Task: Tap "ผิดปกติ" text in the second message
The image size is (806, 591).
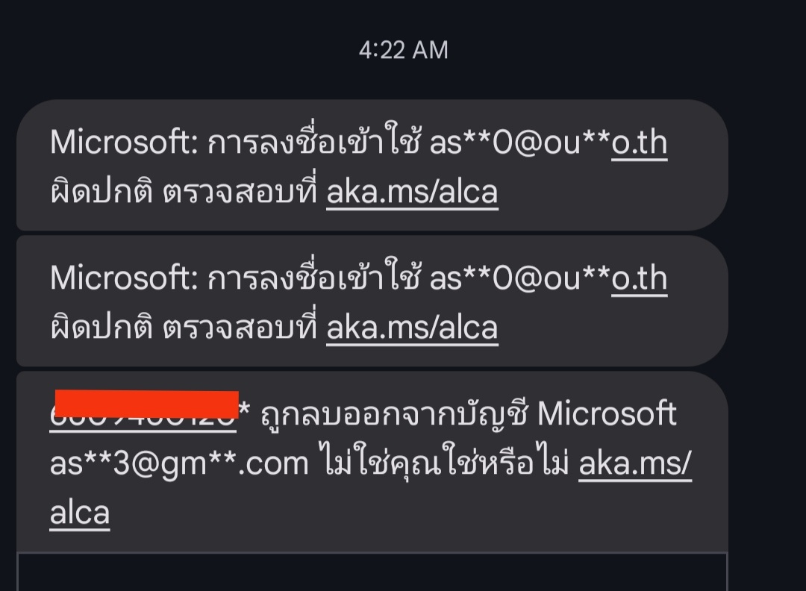Action: pyautogui.click(x=101, y=327)
